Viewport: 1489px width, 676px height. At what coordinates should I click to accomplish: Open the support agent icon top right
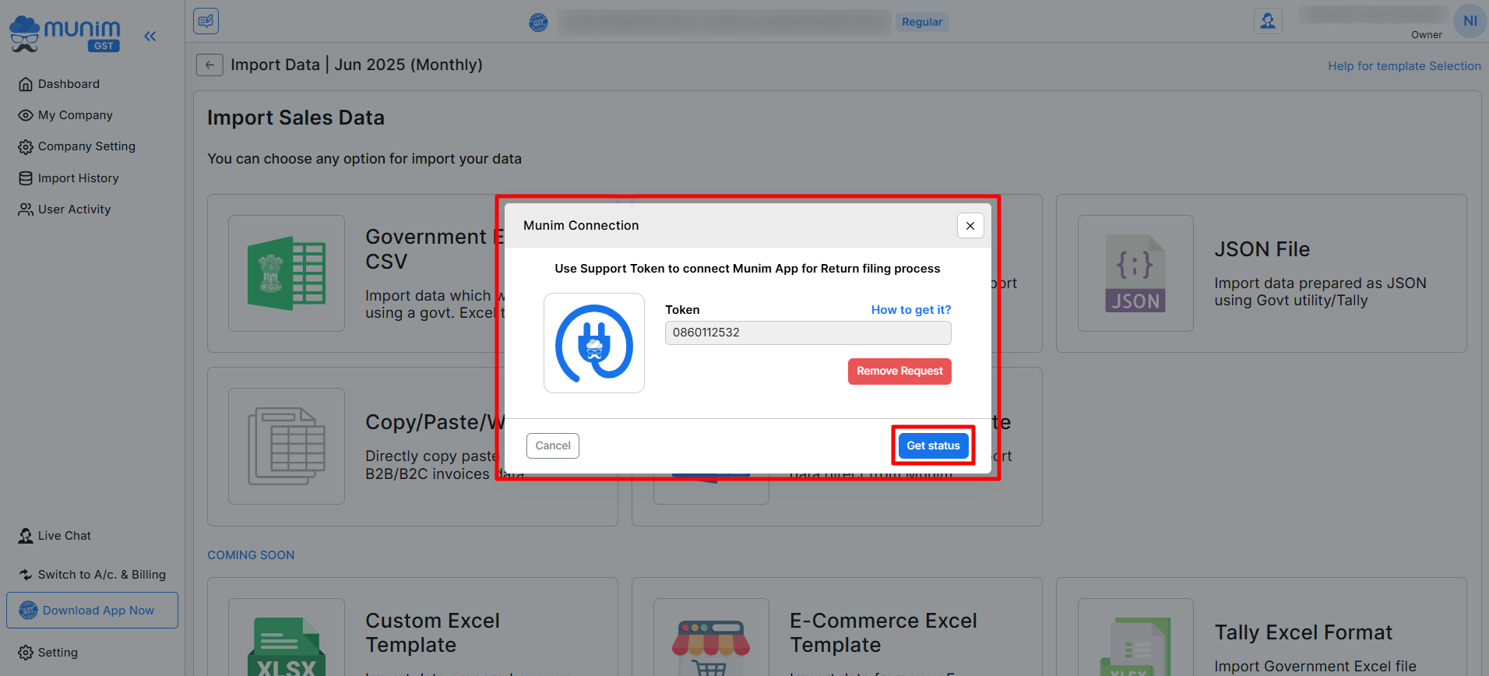[x=1268, y=21]
